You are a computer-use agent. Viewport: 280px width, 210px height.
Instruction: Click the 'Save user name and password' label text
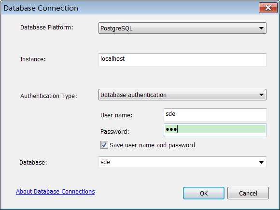153,145
